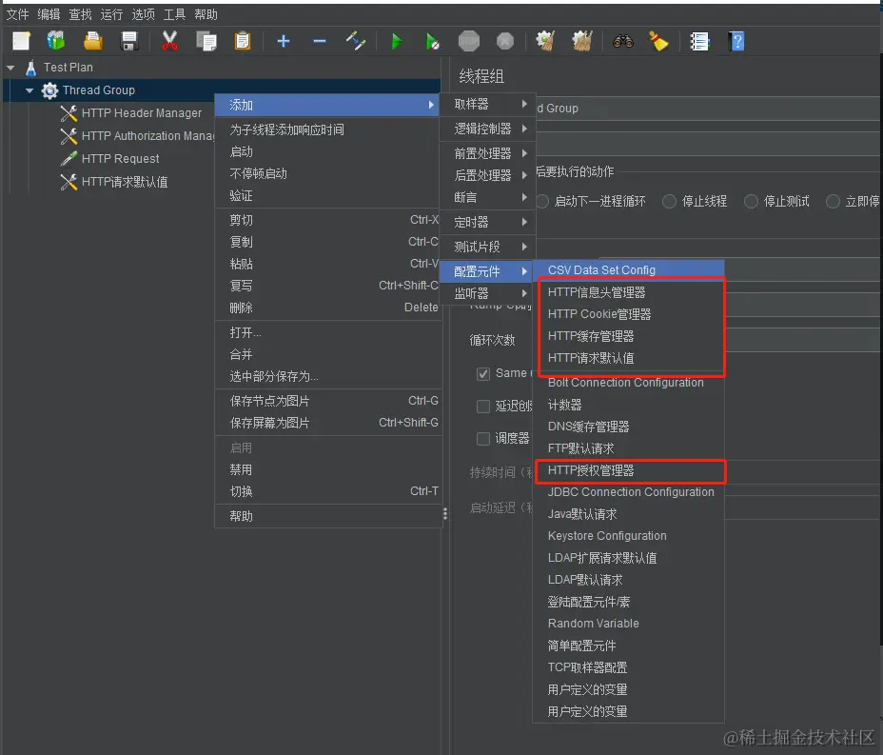Open the 运行 menu
Viewport: 883px width, 755px height.
tap(111, 14)
